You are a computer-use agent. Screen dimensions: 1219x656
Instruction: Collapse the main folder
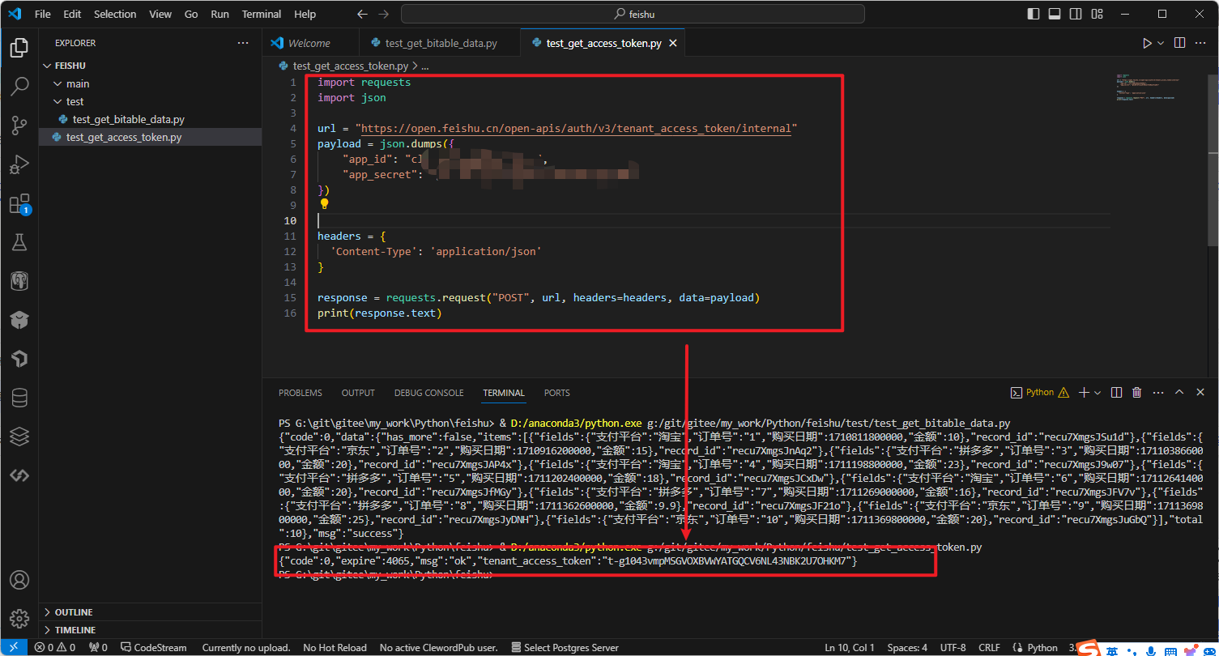point(58,83)
